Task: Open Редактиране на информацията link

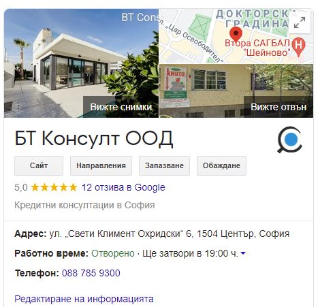Action: pos(84,299)
